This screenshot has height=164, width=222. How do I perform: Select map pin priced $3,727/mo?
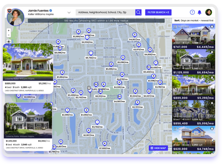point(137,102)
